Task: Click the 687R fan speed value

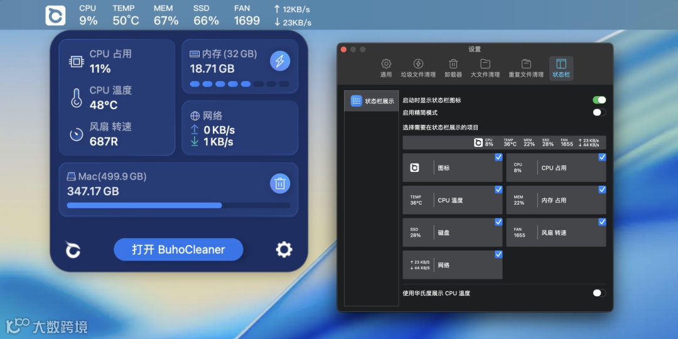Action: (x=104, y=141)
